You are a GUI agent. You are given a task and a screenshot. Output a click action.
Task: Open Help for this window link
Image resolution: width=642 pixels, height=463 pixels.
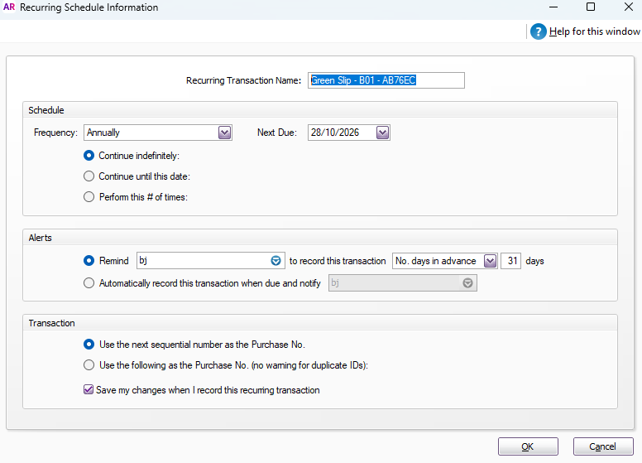pos(595,31)
